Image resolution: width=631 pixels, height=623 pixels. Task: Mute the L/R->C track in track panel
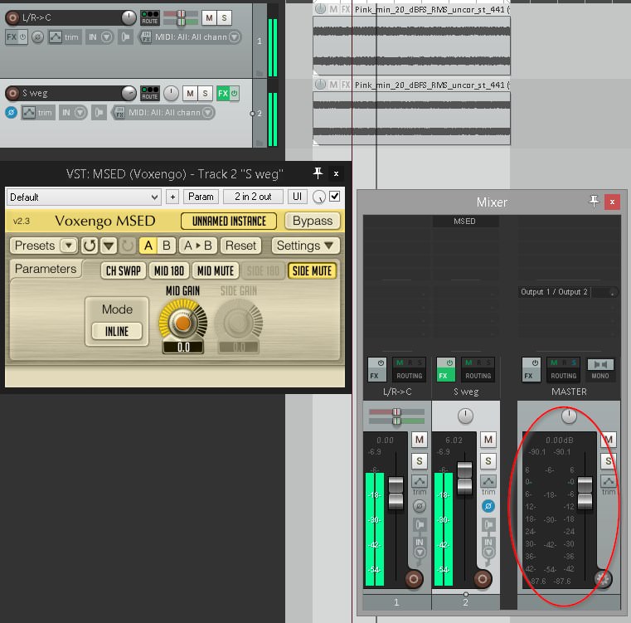(x=209, y=17)
